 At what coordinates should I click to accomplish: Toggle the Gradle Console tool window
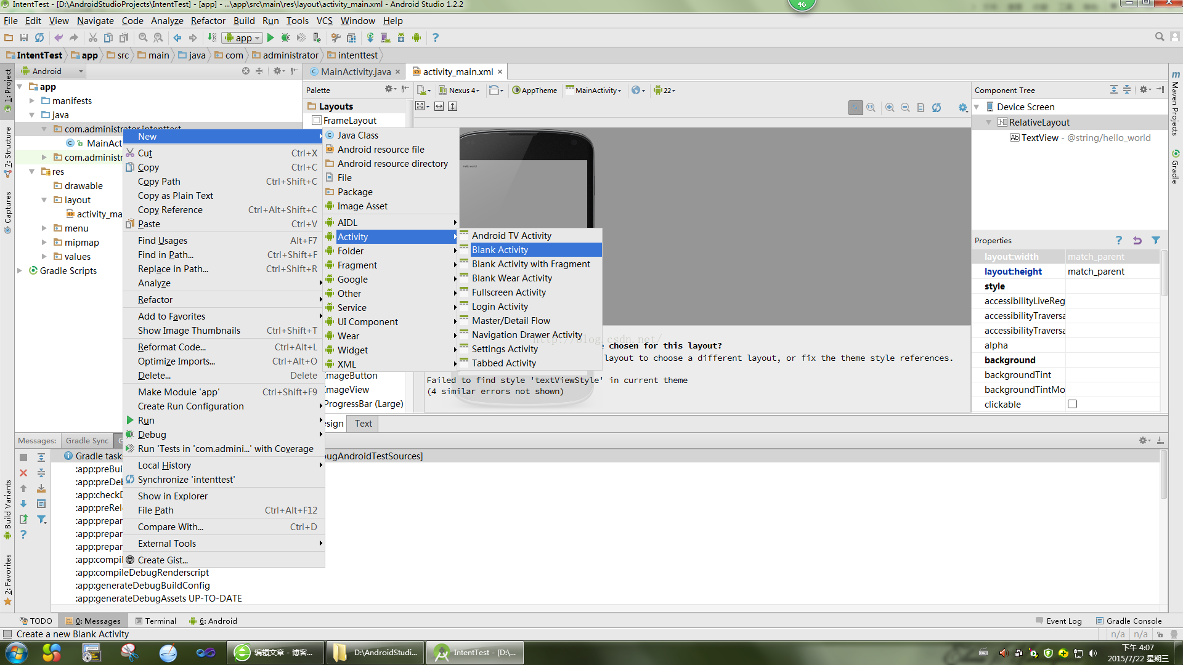1129,621
